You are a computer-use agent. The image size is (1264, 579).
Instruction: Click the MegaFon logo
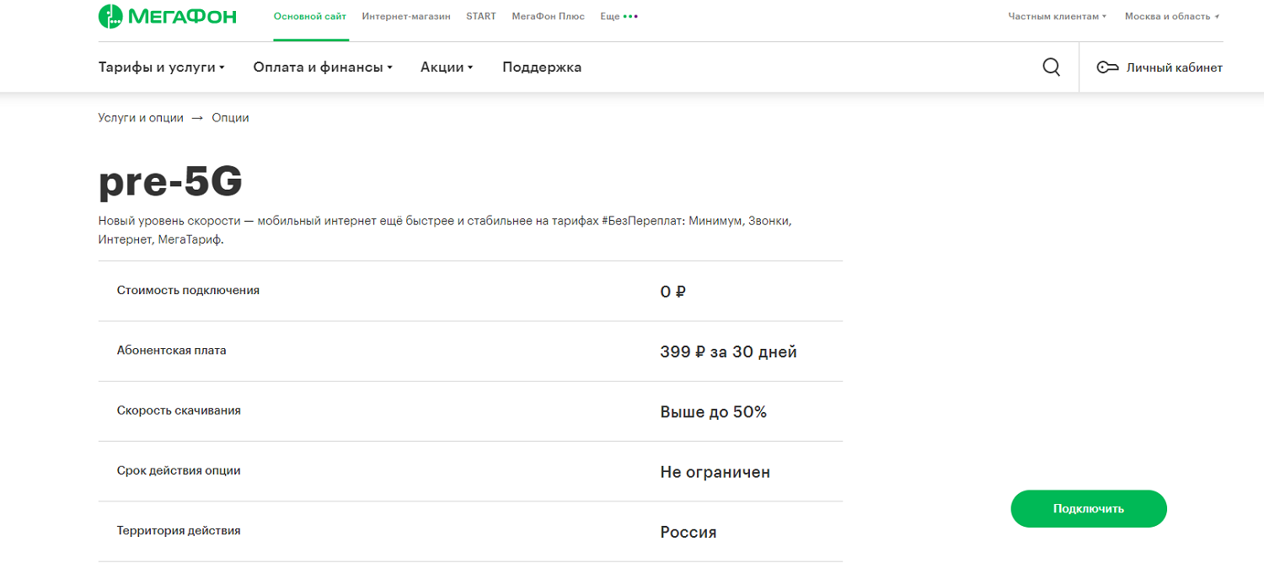pyautogui.click(x=167, y=16)
